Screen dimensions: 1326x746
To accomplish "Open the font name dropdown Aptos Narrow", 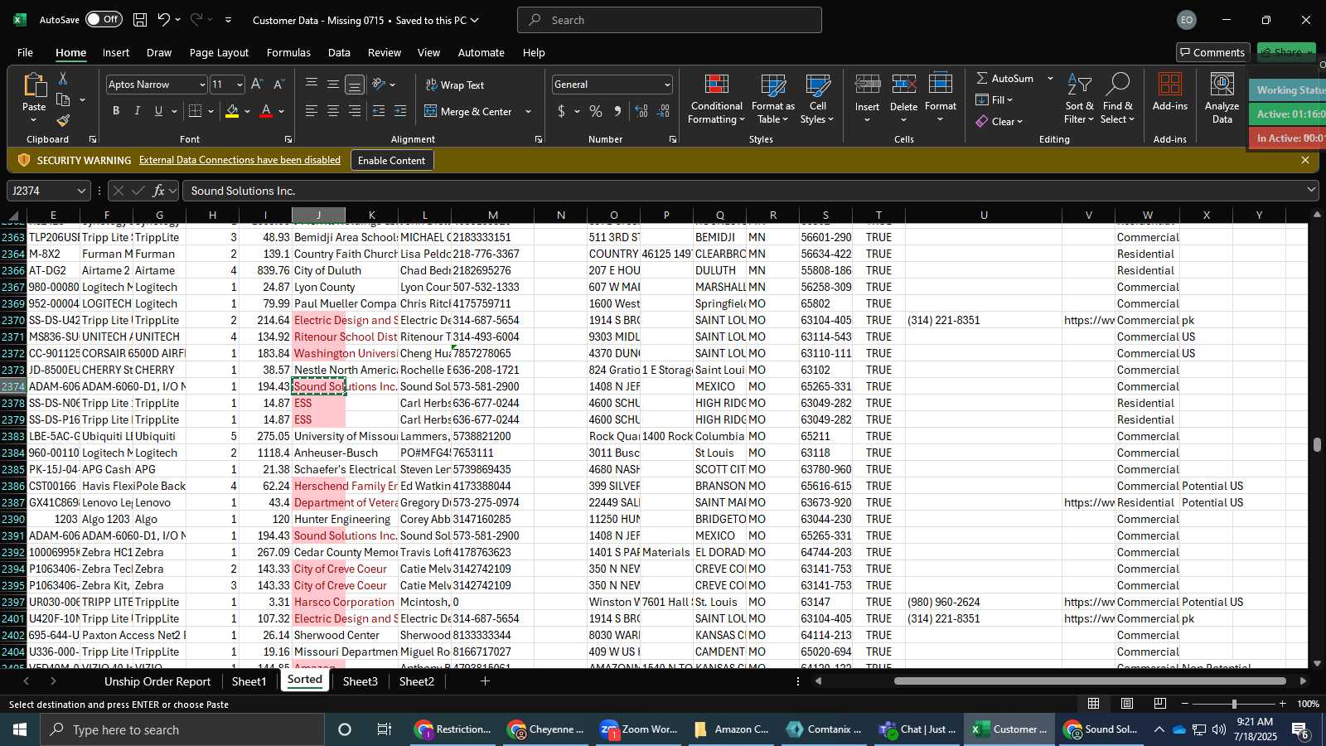I will click(201, 85).
